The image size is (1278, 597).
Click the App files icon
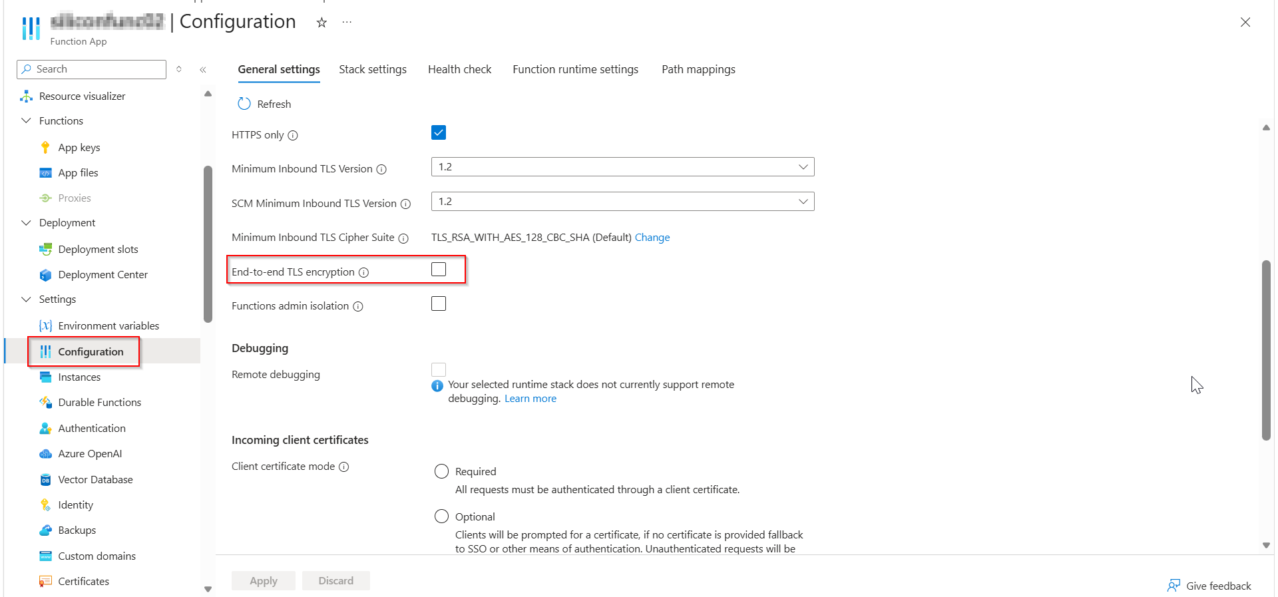pyautogui.click(x=45, y=173)
